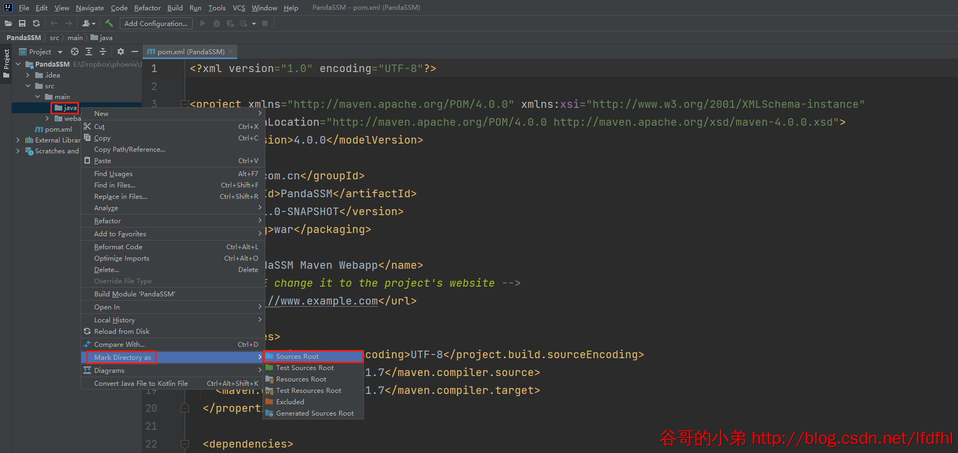Click the Forward navigation arrow
This screenshot has height=453, width=958.
click(x=68, y=23)
